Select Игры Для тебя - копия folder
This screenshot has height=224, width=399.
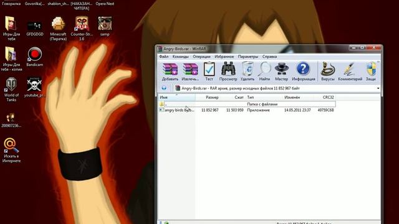click(11, 59)
